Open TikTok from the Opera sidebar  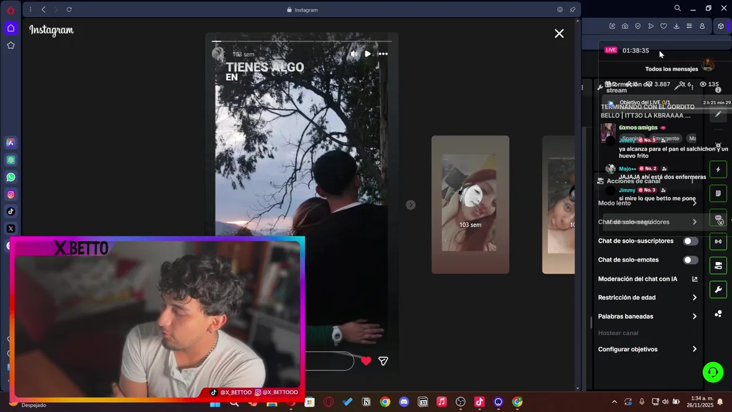coord(11,212)
